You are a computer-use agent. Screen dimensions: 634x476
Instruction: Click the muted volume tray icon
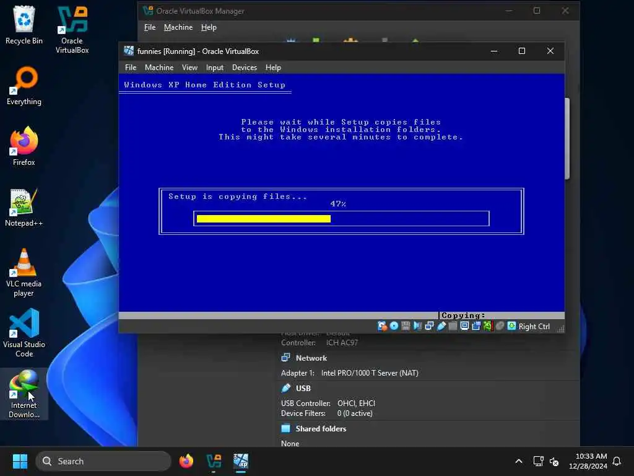554,461
